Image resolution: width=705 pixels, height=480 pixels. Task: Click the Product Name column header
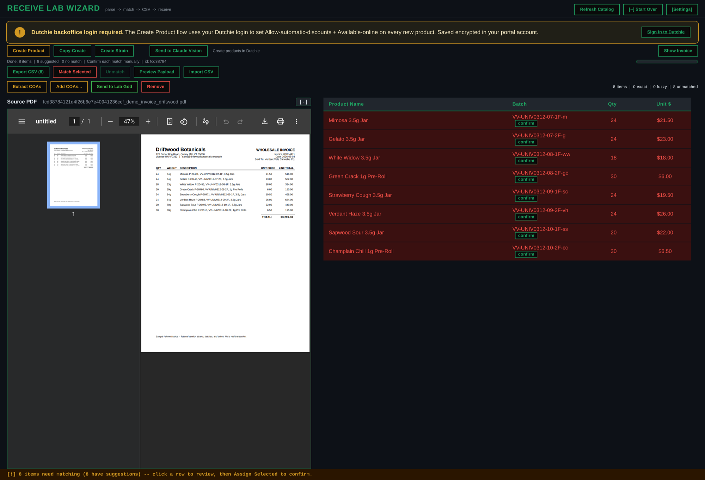346,104
